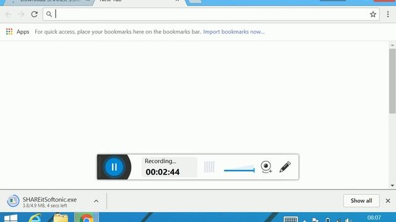The width and height of the screenshot is (396, 222).
Task: Click Show all downloads button
Action: pyautogui.click(x=361, y=200)
